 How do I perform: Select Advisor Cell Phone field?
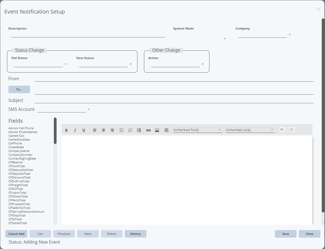pyautogui.click(x=21, y=128)
